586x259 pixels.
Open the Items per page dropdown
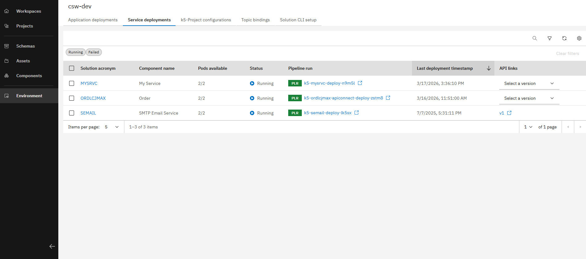(x=112, y=127)
